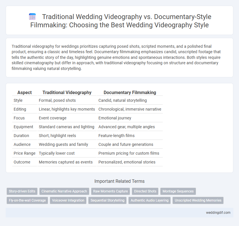Select 'Standard cameras and lighting' cell
This screenshot has width=239, height=226.
click(x=67, y=127)
